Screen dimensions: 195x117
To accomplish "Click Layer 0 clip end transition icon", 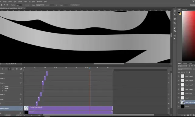I will tap(112, 112).
